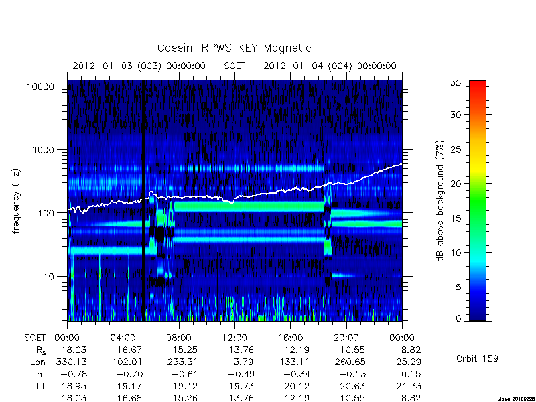Viewport: 536px width, 402px height.
Task: Click the Lon value 330.13
Action: 71,362
